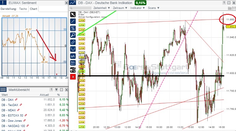This screenshot has height=131, width=236.
Task: Maximize the Marktübersicht panel
Action: [61, 90]
